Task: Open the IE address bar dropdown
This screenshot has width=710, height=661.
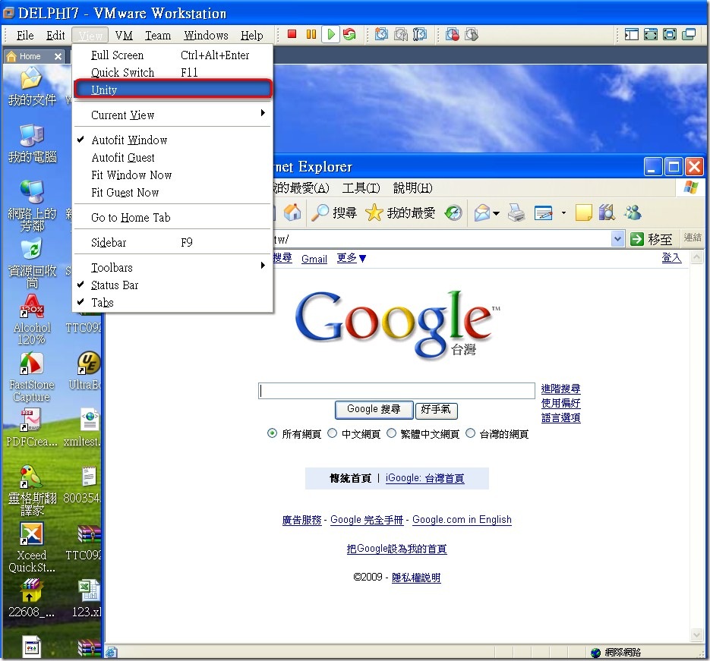Action: pyautogui.click(x=617, y=238)
